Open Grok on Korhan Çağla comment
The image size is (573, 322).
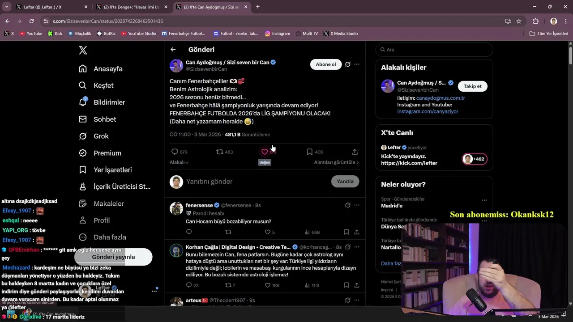point(348,247)
